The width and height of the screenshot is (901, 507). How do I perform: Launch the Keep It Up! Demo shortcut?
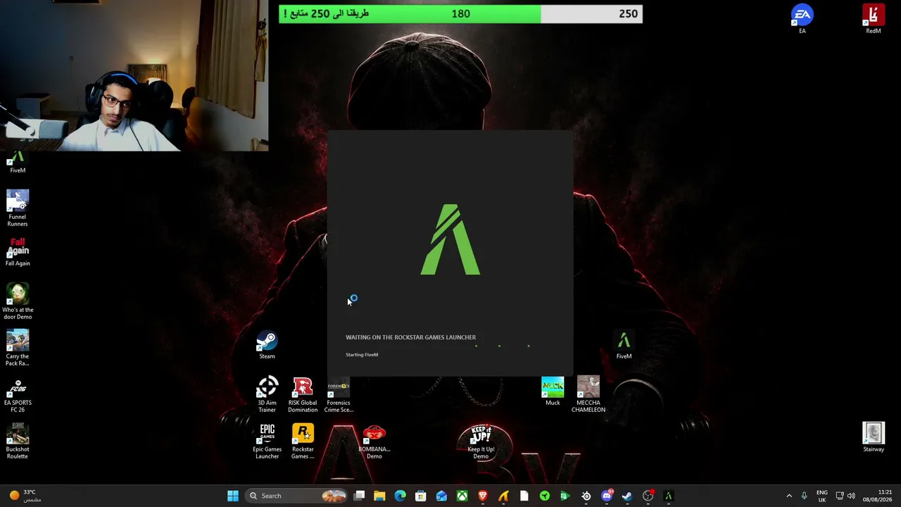click(x=481, y=442)
